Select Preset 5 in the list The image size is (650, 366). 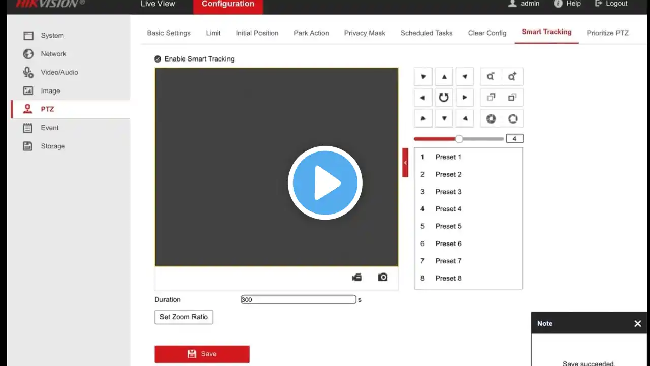point(468,226)
